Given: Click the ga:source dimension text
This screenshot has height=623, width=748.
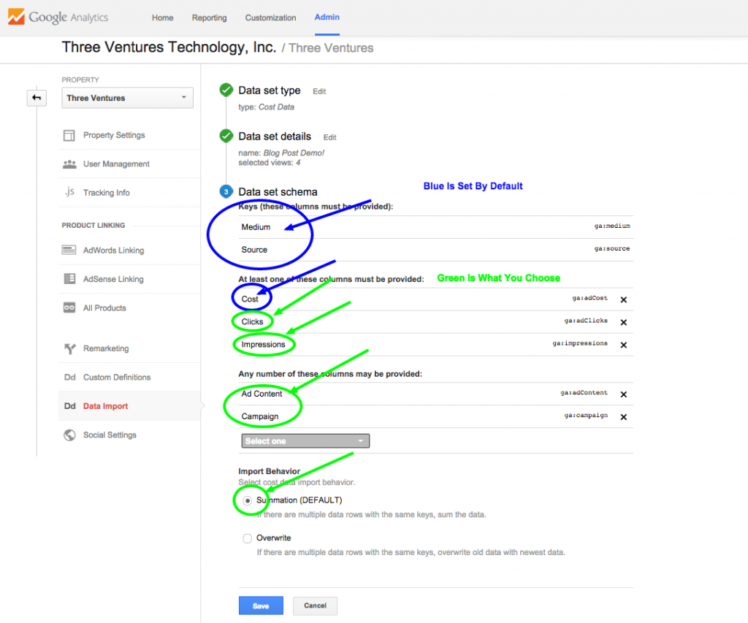Looking at the screenshot, I should click(x=612, y=248).
